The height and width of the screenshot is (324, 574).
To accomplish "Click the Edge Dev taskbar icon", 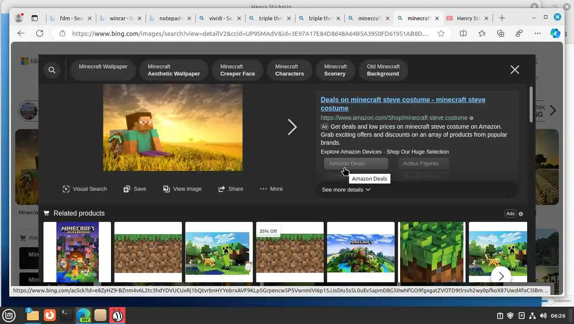I will point(84,315).
